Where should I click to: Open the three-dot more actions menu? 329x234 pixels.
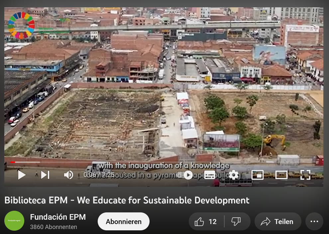click(314, 221)
